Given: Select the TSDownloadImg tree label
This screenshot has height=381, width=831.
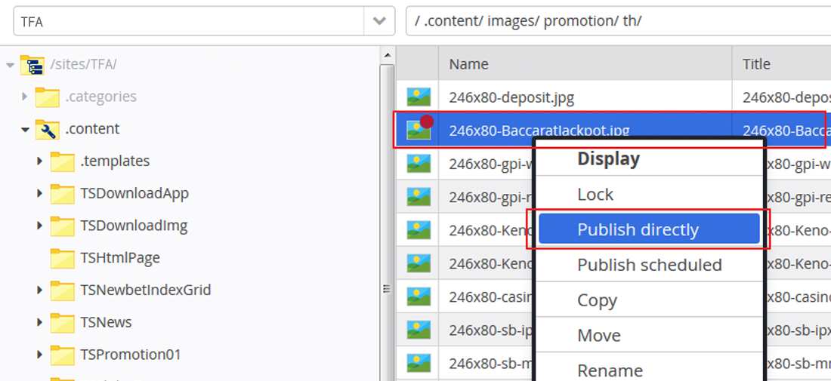Looking at the screenshot, I should (x=134, y=226).
